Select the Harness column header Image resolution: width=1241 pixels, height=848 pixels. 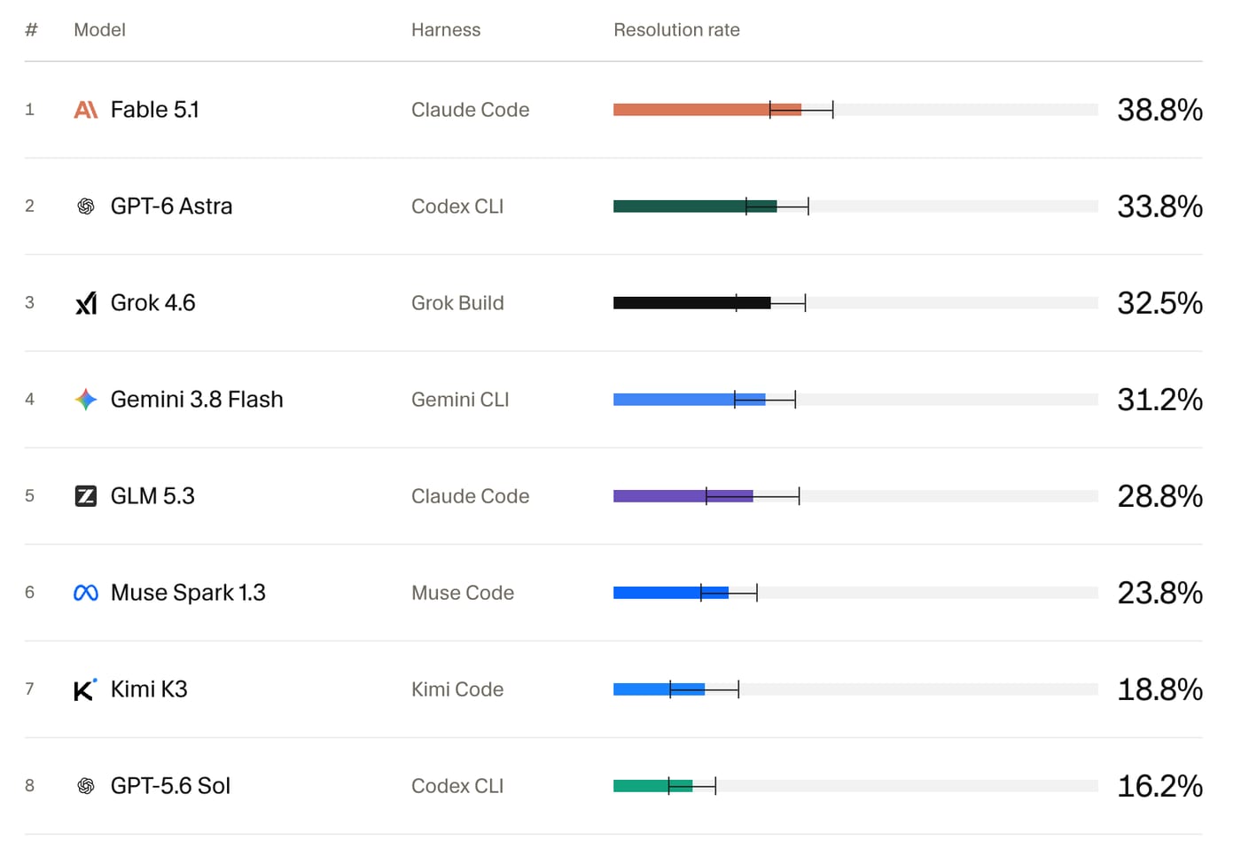pyautogui.click(x=446, y=30)
